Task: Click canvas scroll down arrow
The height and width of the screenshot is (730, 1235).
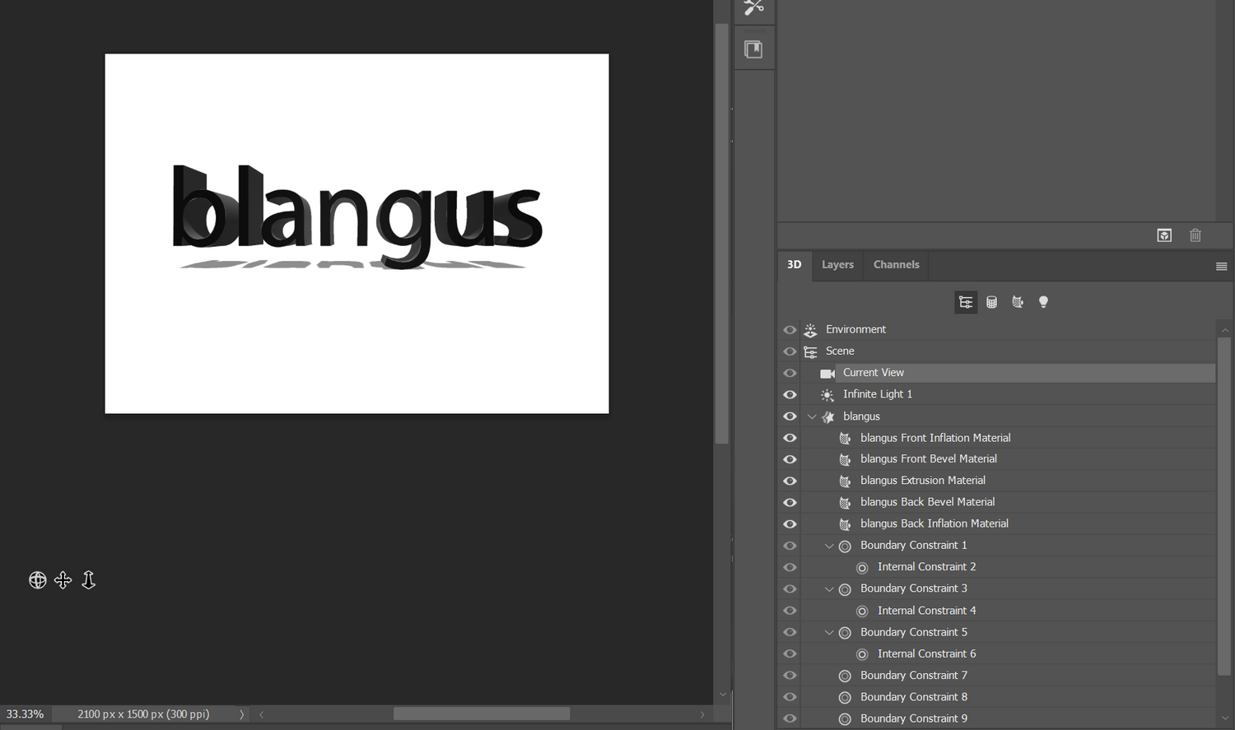Action: coord(722,695)
